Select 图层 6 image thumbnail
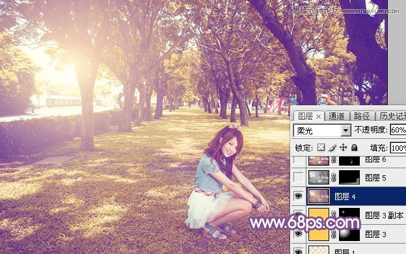Viewport: 406px width, 254px height. pos(319,160)
